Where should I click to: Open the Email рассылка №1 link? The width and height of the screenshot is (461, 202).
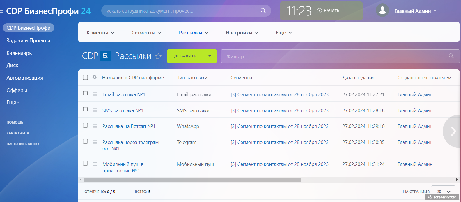click(124, 94)
